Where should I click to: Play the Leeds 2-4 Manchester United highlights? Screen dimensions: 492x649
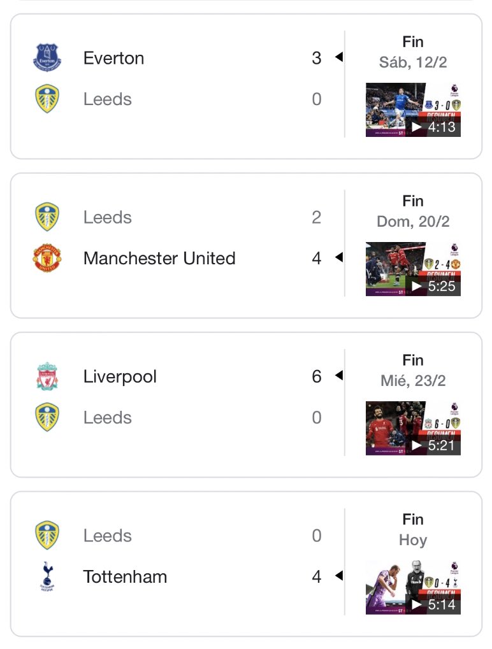[x=413, y=269]
